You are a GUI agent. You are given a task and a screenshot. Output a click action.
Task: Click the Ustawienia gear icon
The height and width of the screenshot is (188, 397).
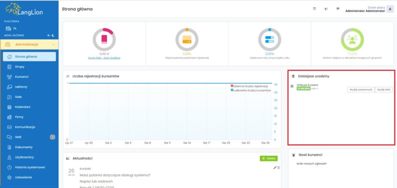coord(10,177)
